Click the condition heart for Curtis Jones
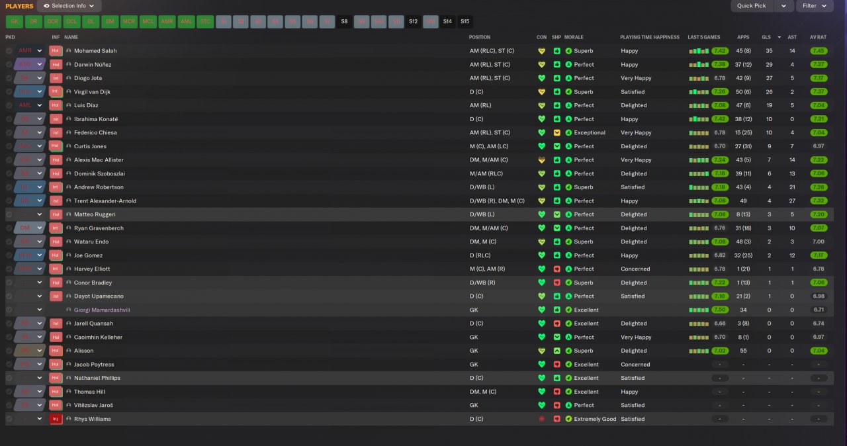This screenshot has width=847, height=446. 541,146
